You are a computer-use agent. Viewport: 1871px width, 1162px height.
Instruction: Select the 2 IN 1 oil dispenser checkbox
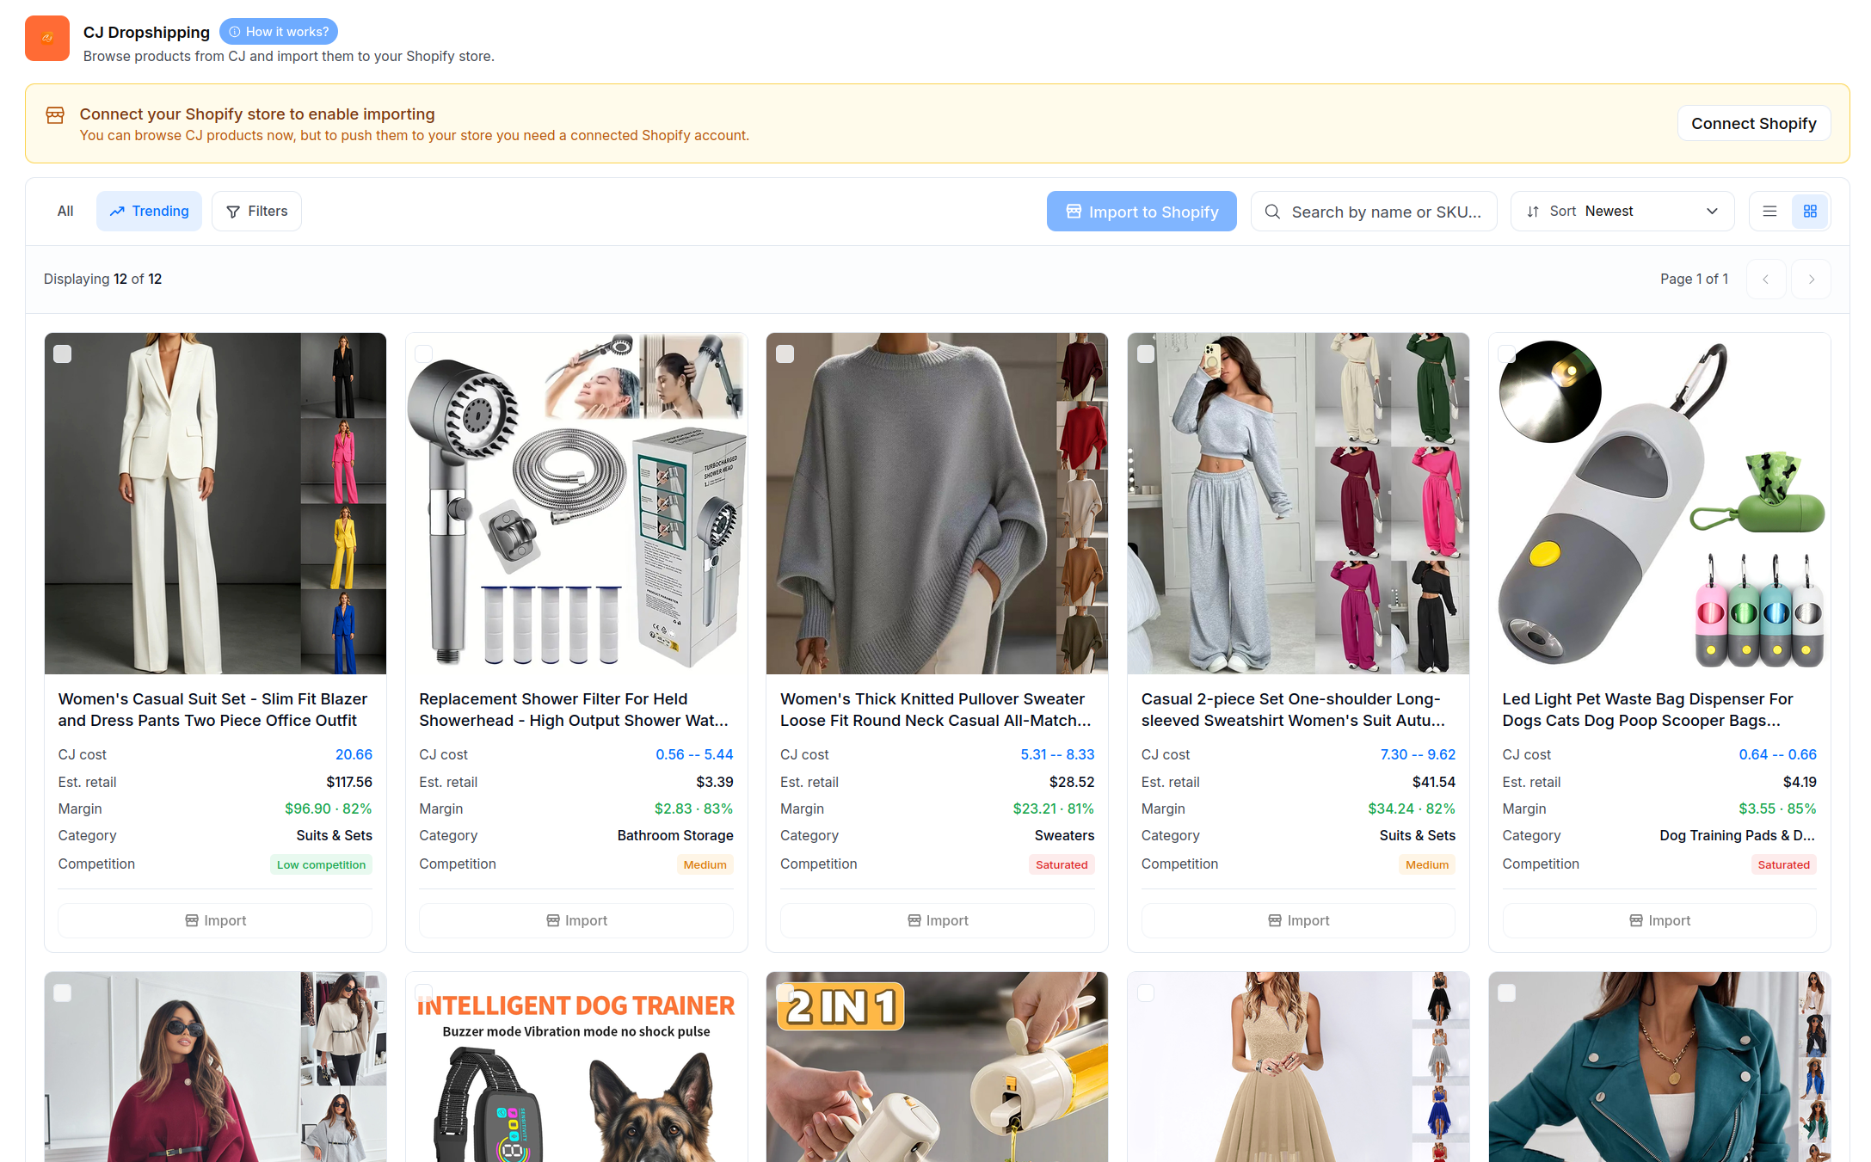click(785, 993)
